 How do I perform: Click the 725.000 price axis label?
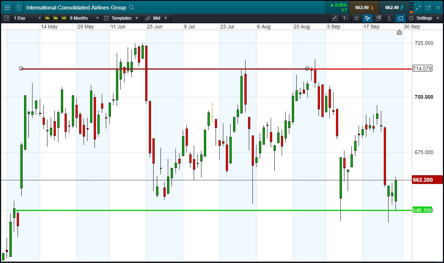(x=424, y=43)
